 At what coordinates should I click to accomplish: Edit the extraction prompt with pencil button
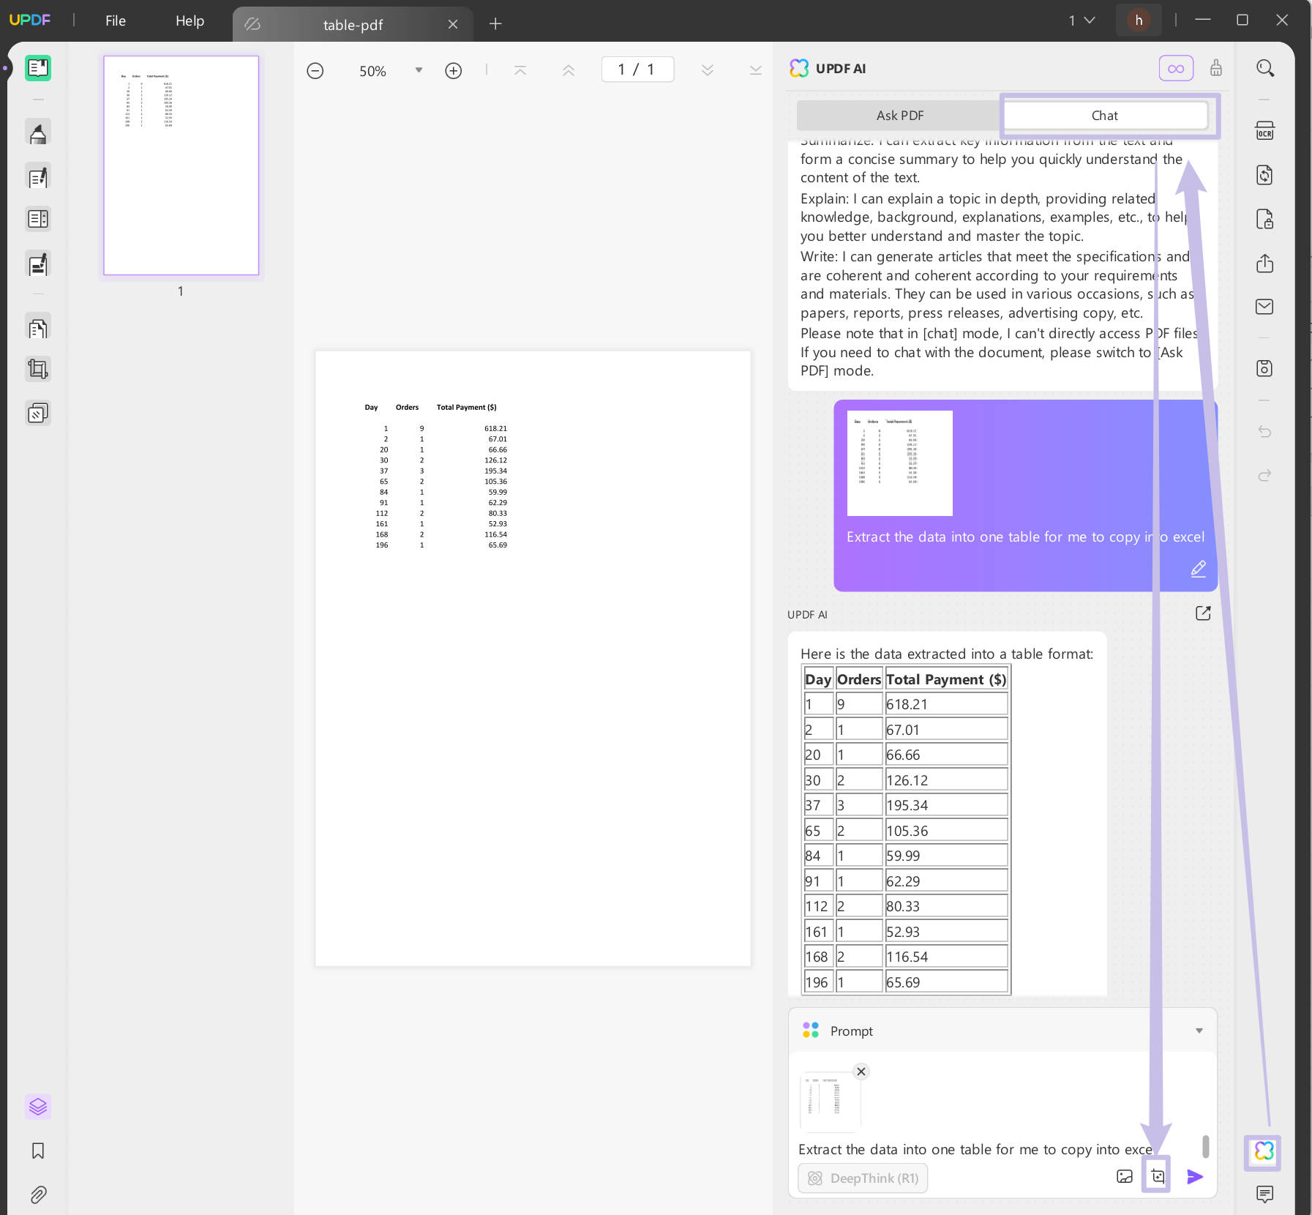[x=1198, y=569]
